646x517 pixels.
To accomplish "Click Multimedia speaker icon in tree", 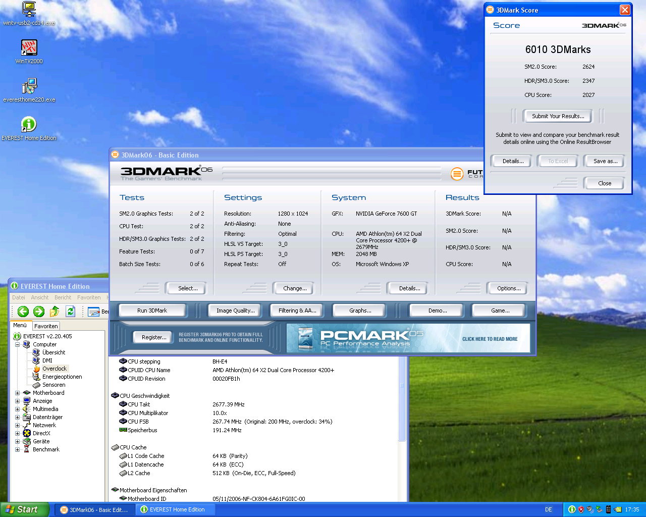I will (x=27, y=409).
